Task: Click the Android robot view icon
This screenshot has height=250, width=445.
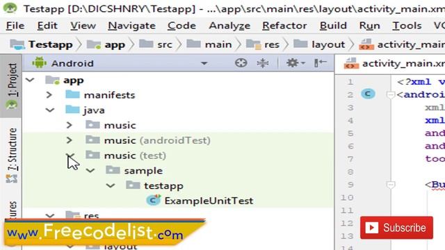Action: click(x=39, y=62)
